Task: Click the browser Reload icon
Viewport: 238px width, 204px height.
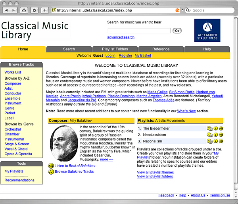Action: click(34, 10)
